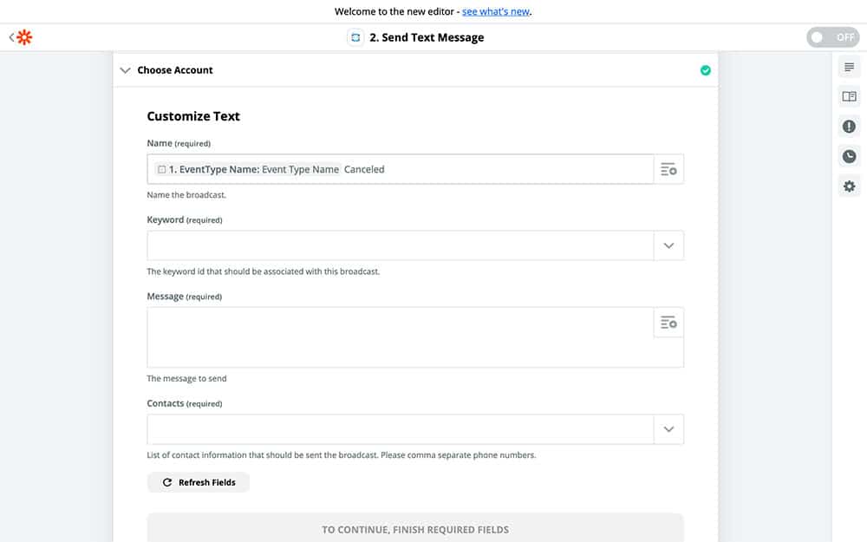Open the Contacts dropdown
Image resolution: width=867 pixels, height=542 pixels.
pos(668,429)
